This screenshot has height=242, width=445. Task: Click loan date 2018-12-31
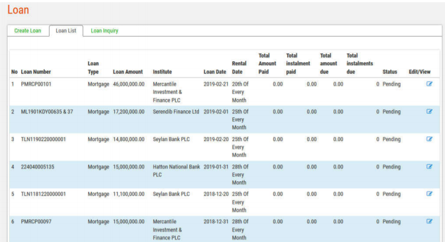click(x=216, y=222)
